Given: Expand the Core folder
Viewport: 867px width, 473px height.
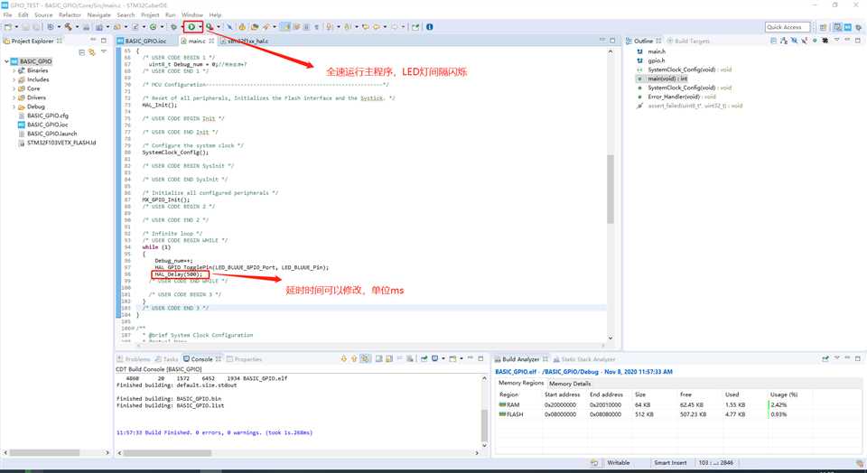Looking at the screenshot, I should (14, 88).
